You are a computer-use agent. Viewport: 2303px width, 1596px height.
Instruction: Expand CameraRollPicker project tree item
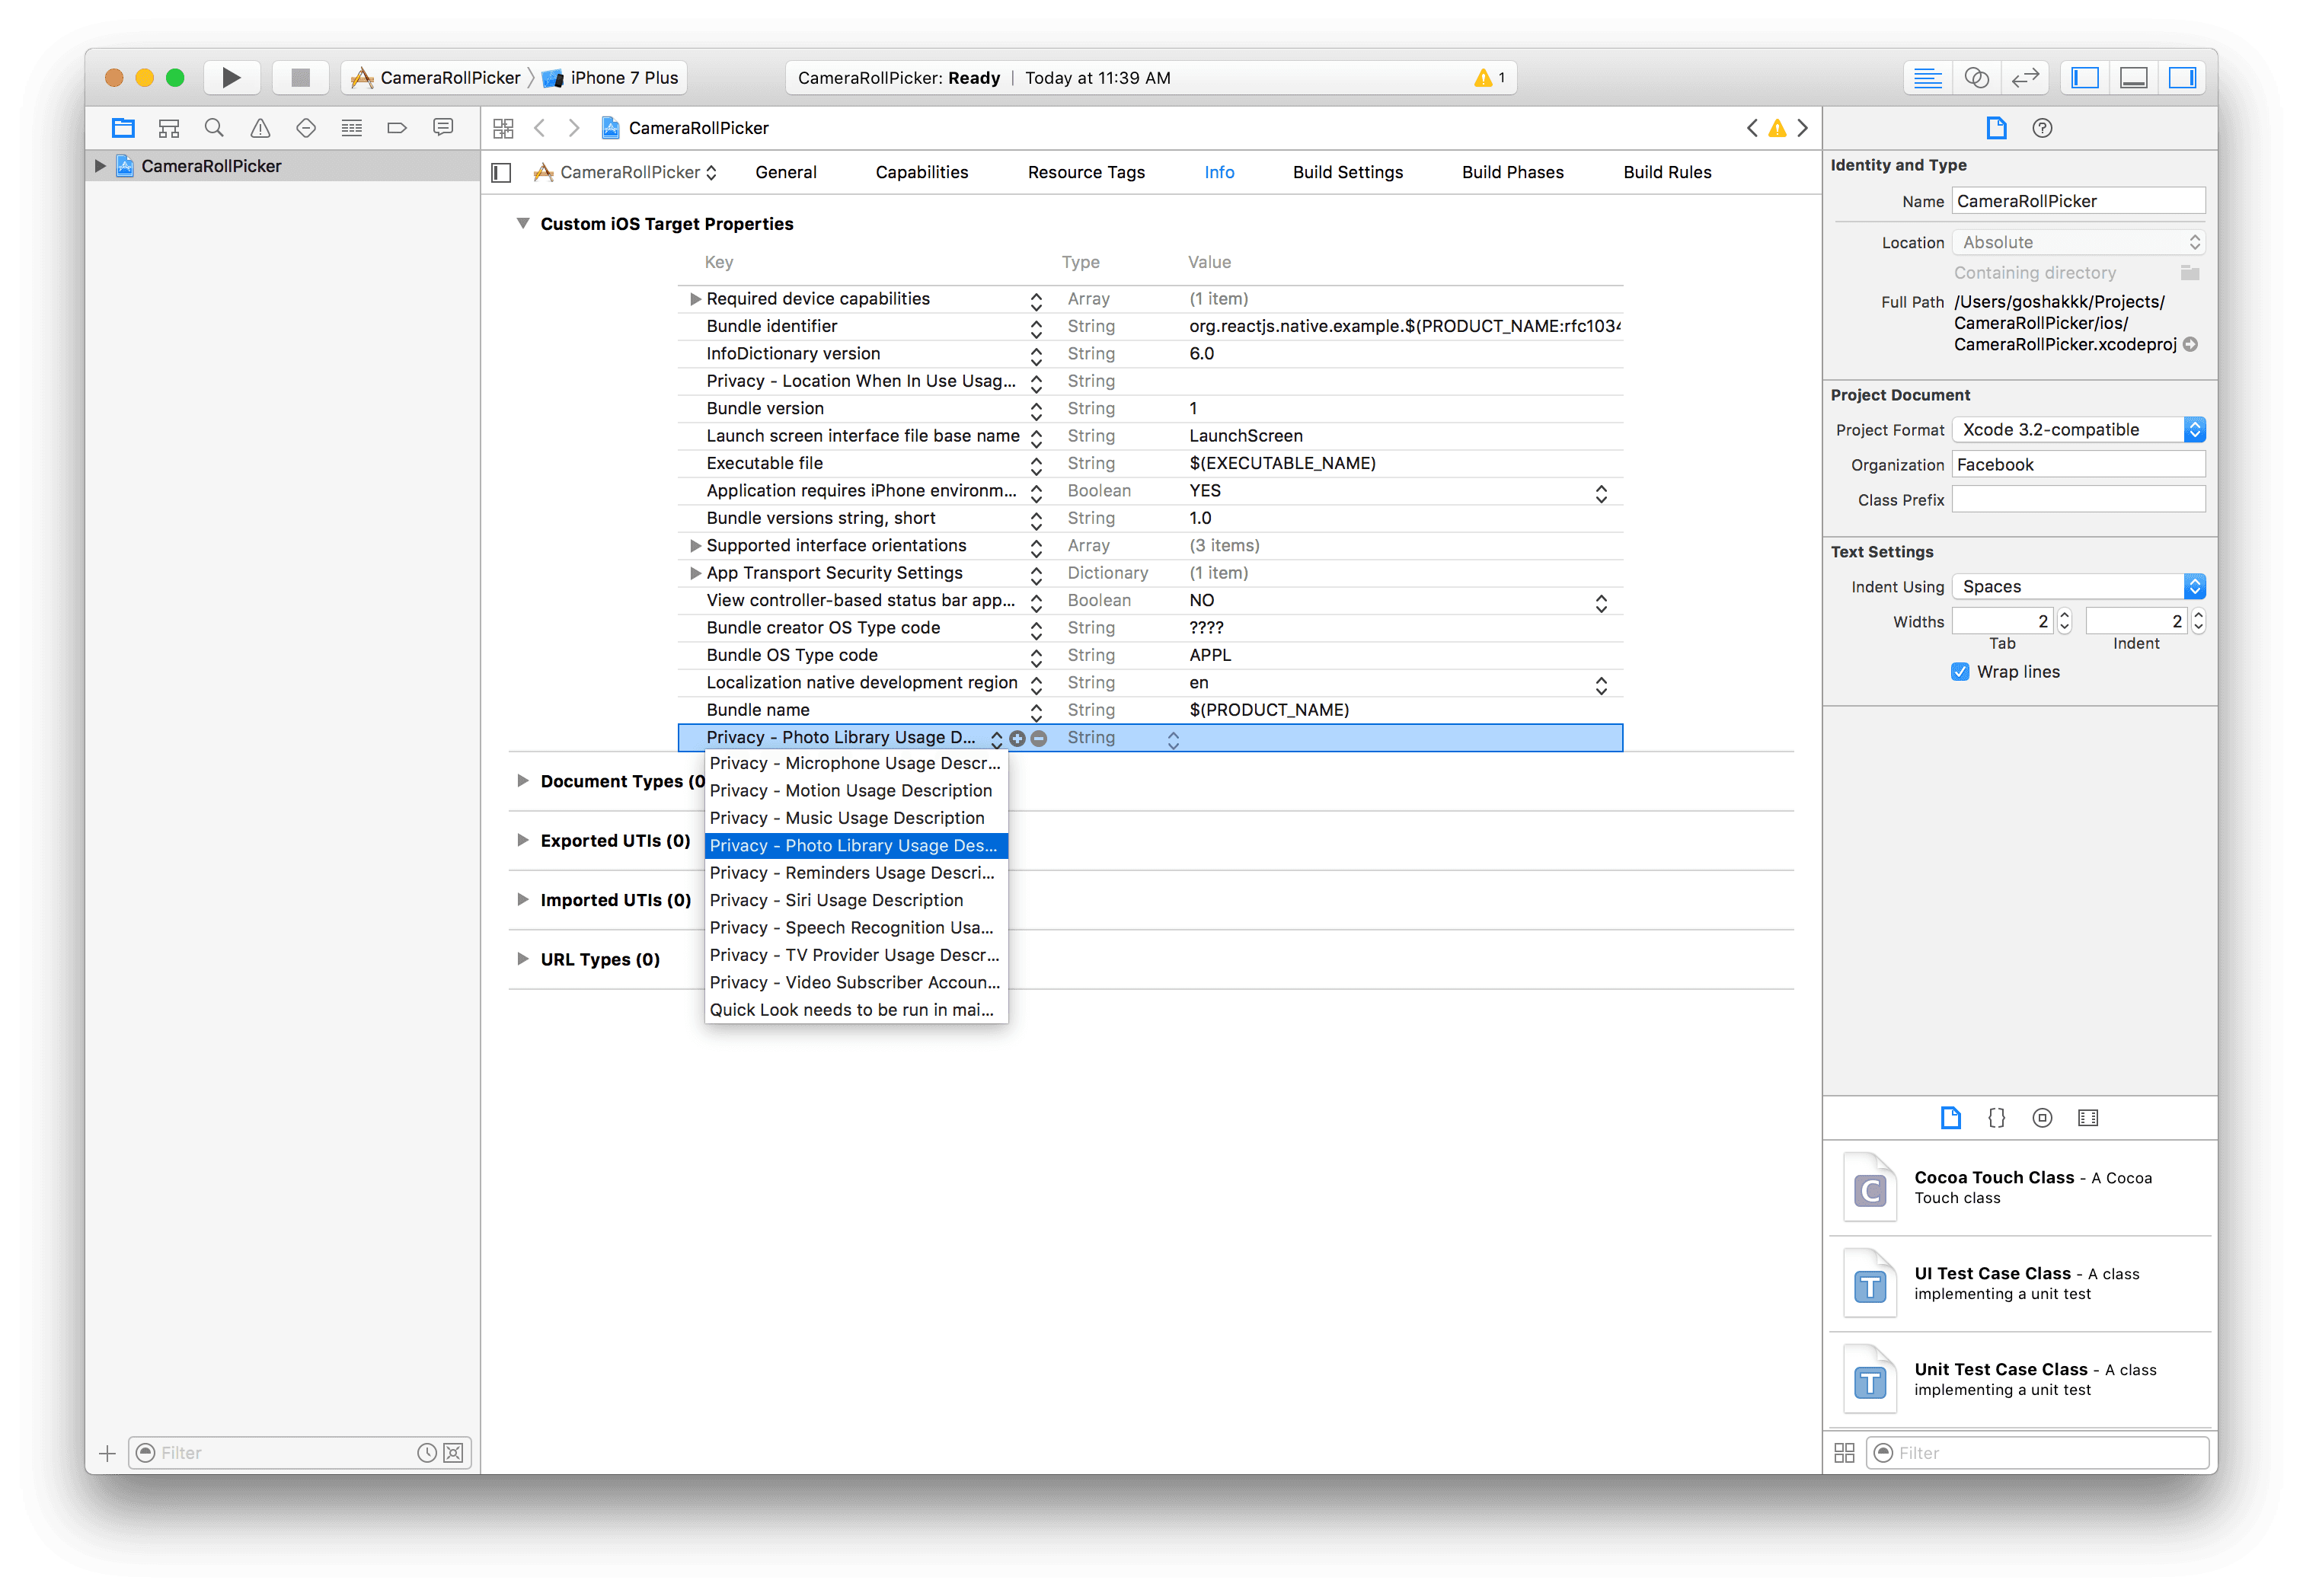point(100,166)
